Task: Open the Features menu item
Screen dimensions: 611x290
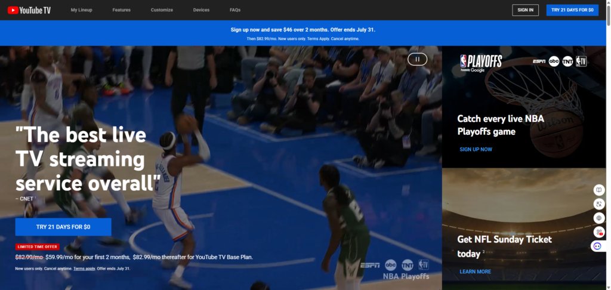Action: (122, 10)
